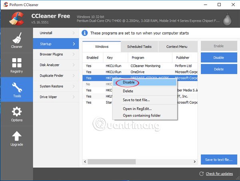Click the chevron next to System Restore
The width and height of the screenshot is (240, 181).
tap(74, 87)
